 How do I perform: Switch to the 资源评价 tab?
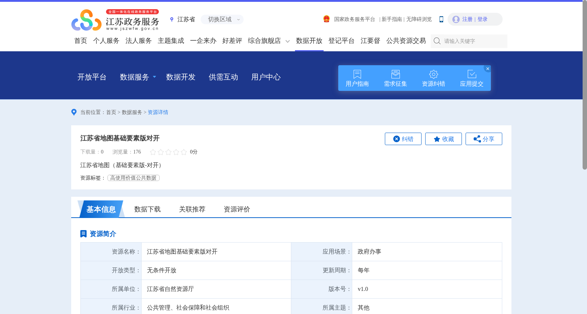pyautogui.click(x=237, y=209)
